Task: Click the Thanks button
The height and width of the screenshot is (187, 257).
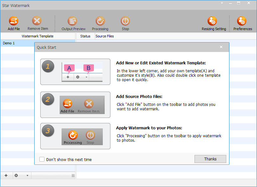Action: [210, 159]
